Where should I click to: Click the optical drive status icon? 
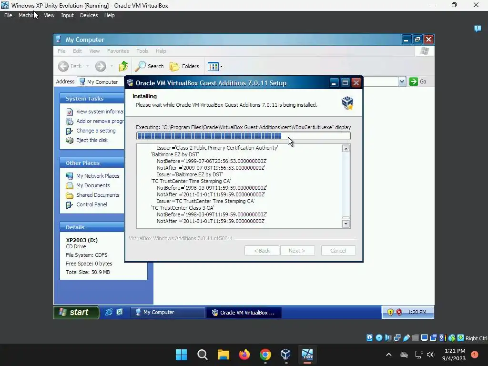[379, 338]
